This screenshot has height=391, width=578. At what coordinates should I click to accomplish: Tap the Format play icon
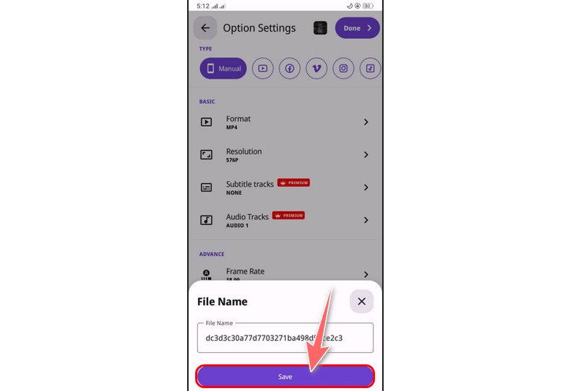pos(206,122)
